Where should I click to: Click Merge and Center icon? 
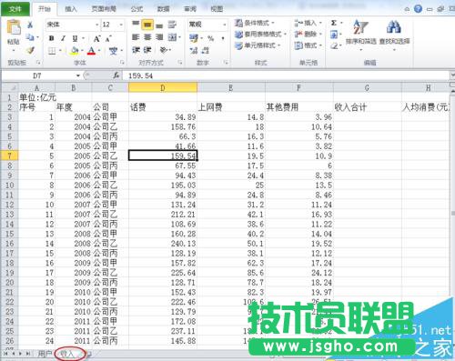172,37
